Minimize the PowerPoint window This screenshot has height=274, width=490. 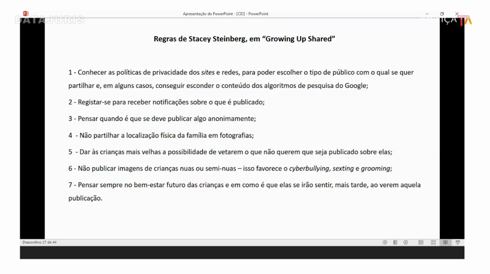click(427, 13)
